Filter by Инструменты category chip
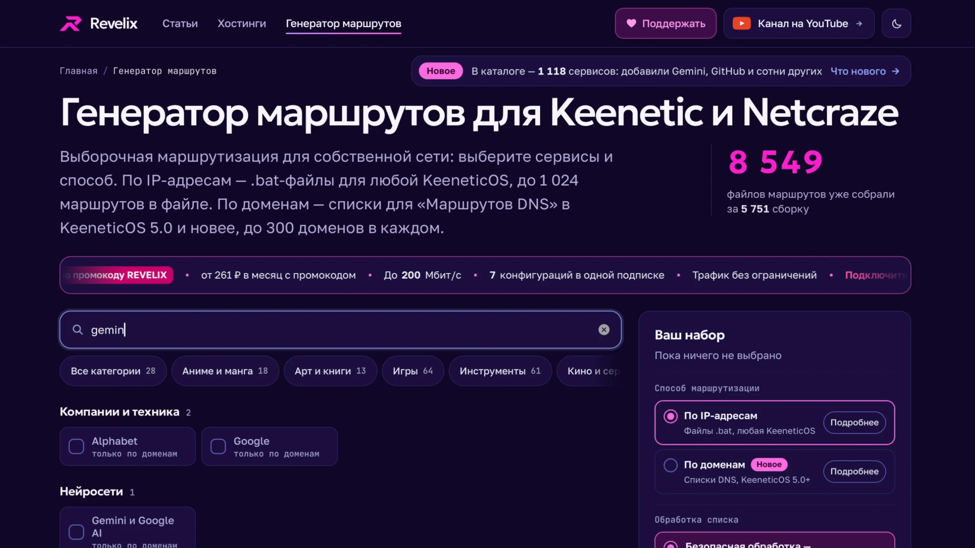This screenshot has width=975, height=548. point(500,371)
